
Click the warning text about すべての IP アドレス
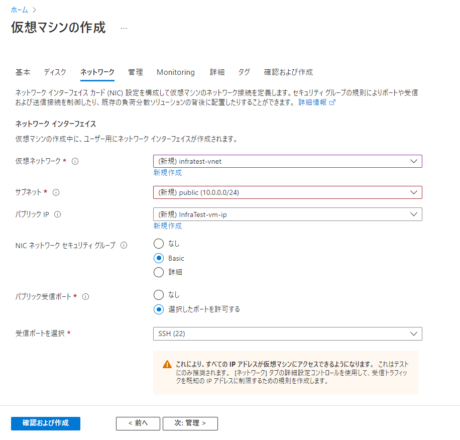[x=292, y=373]
